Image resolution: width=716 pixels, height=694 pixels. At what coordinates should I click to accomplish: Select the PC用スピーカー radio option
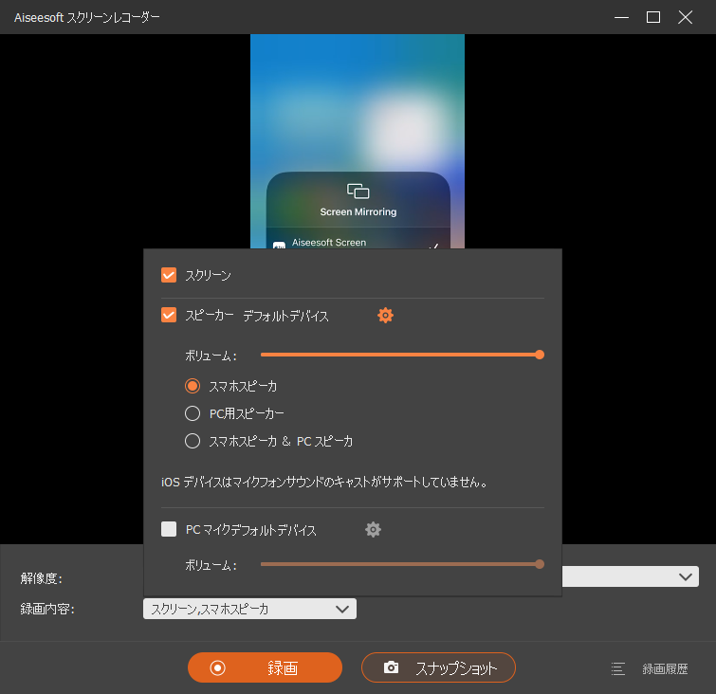point(193,413)
